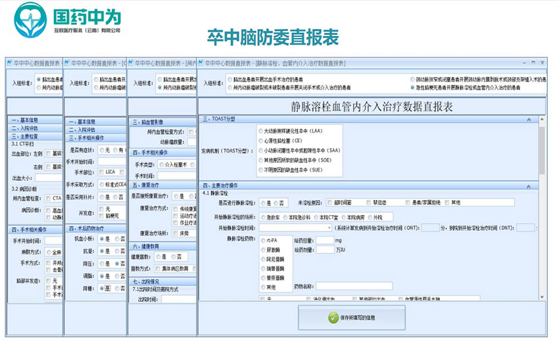Click app icon in front window title bar

(x=201, y=62)
